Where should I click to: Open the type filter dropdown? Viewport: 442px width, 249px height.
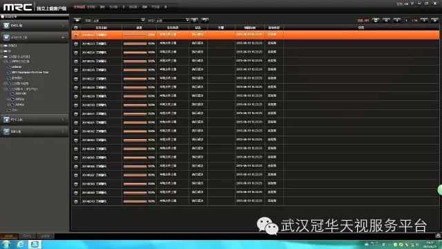(119, 20)
